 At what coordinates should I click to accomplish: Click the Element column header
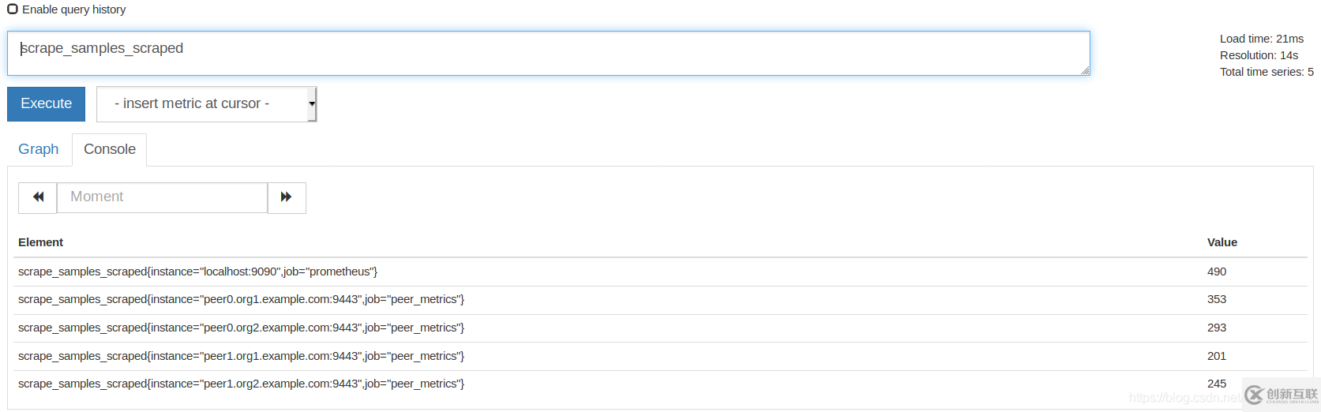point(41,242)
